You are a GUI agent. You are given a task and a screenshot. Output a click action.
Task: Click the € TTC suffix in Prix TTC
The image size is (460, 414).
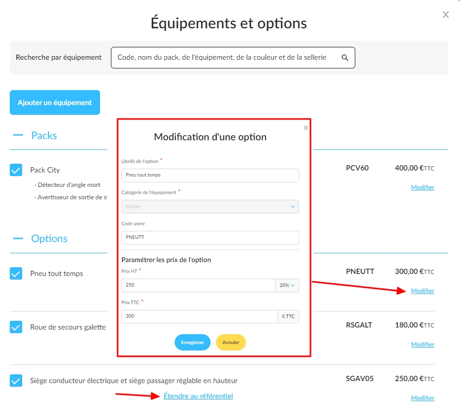tap(288, 317)
